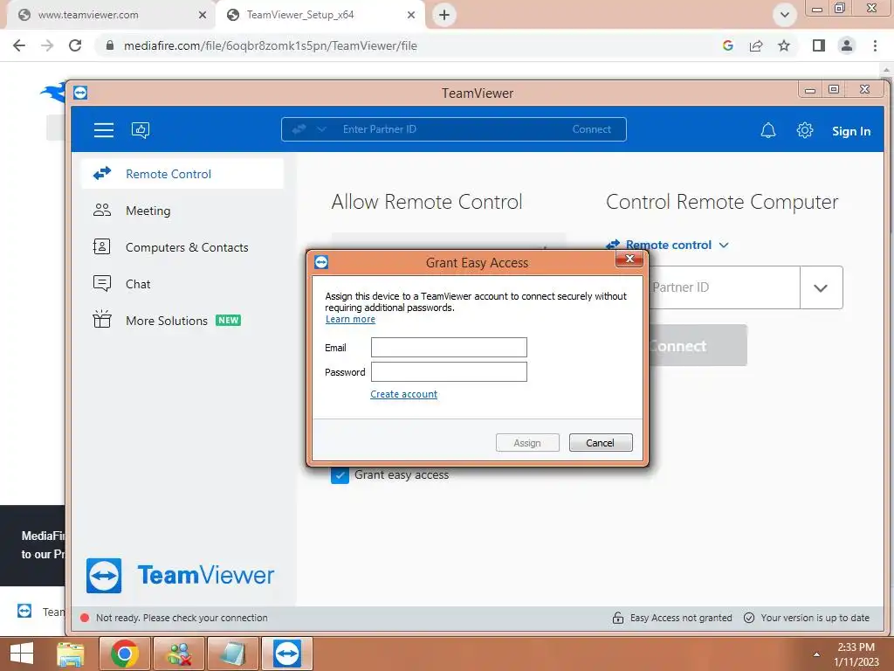Click the Create account link
894x671 pixels.
point(403,394)
